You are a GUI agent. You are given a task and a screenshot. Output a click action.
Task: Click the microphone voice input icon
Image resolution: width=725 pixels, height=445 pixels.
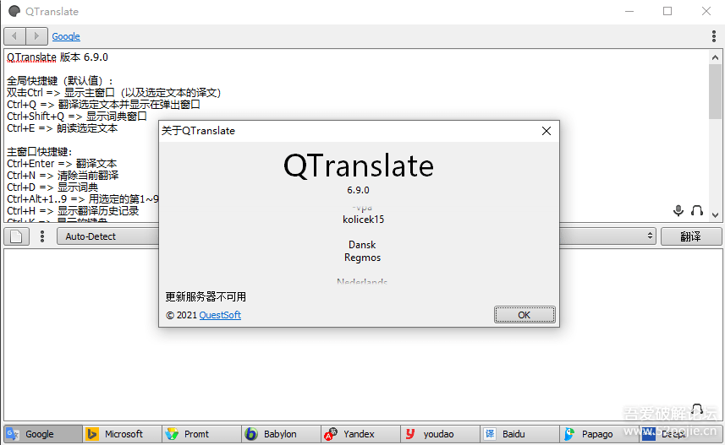(x=678, y=210)
